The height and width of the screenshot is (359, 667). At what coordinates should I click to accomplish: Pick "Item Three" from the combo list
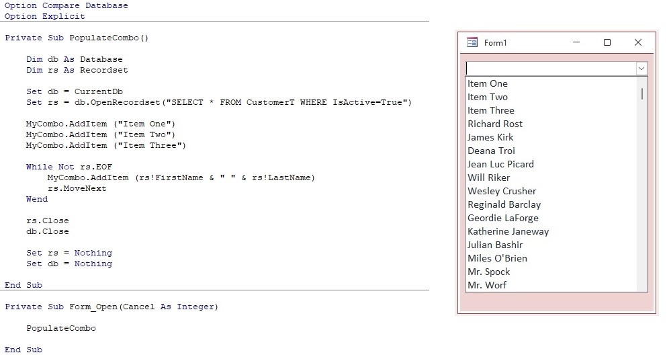pos(491,110)
